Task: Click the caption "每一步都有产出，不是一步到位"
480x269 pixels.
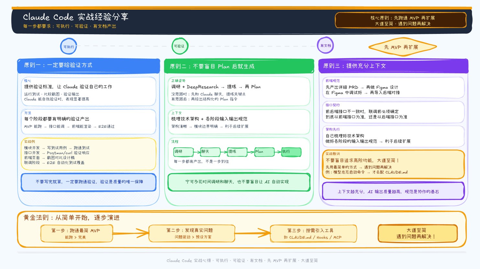Action: point(201,161)
